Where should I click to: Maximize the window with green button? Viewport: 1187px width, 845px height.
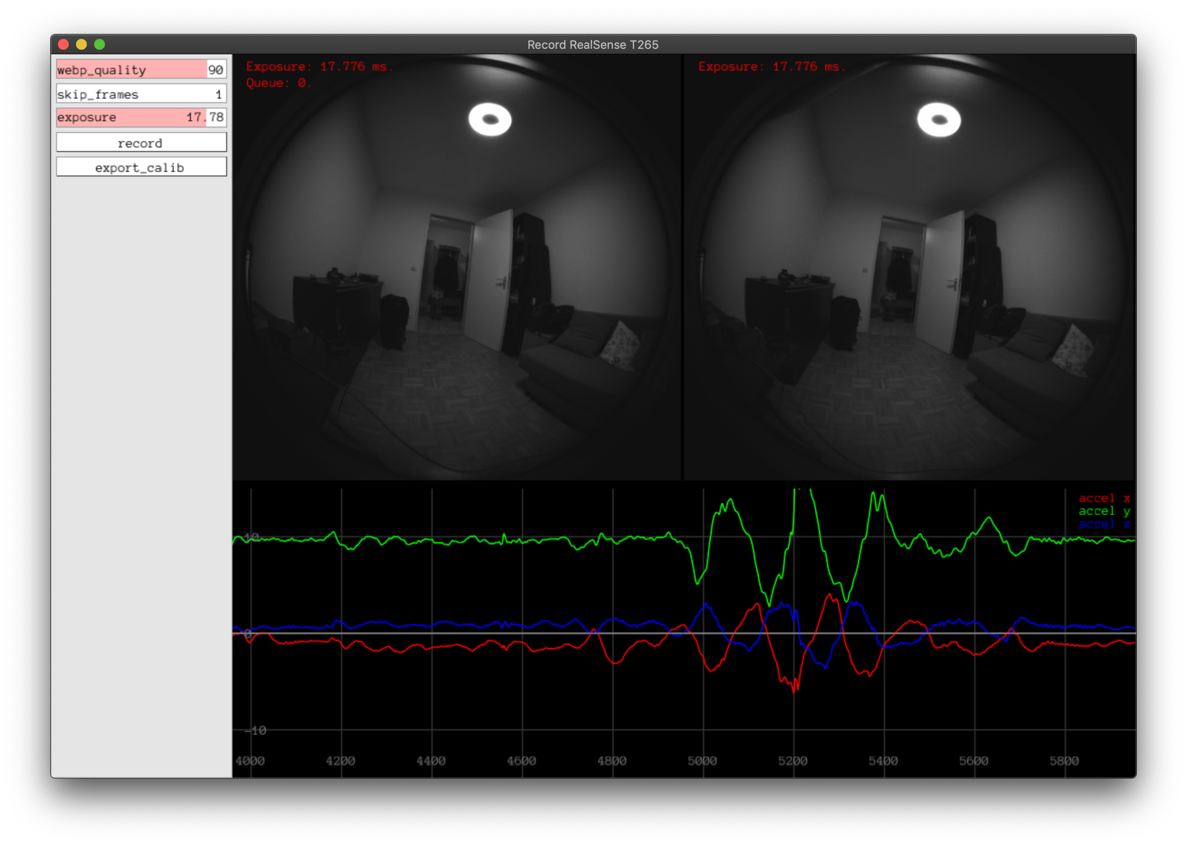(100, 45)
